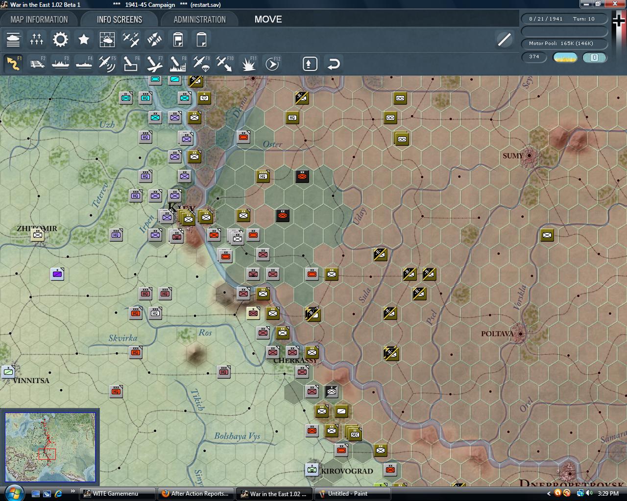Screen dimensions: 627x501
Task: Click the satellite-shaped reinforcement icon
Action: pos(154,40)
